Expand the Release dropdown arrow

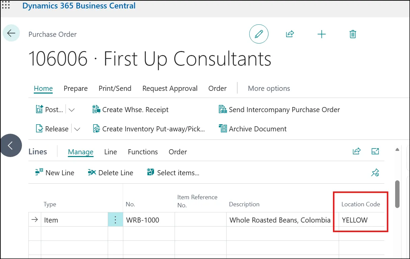click(x=77, y=129)
